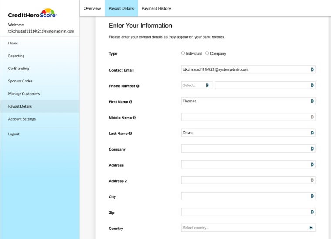Go to Co-Branding in the sidebar
This screenshot has width=331, height=239.
[x=19, y=69]
